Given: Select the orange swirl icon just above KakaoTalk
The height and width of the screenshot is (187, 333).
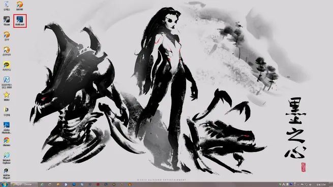Looking at the screenshot, I should [x=7, y=51].
